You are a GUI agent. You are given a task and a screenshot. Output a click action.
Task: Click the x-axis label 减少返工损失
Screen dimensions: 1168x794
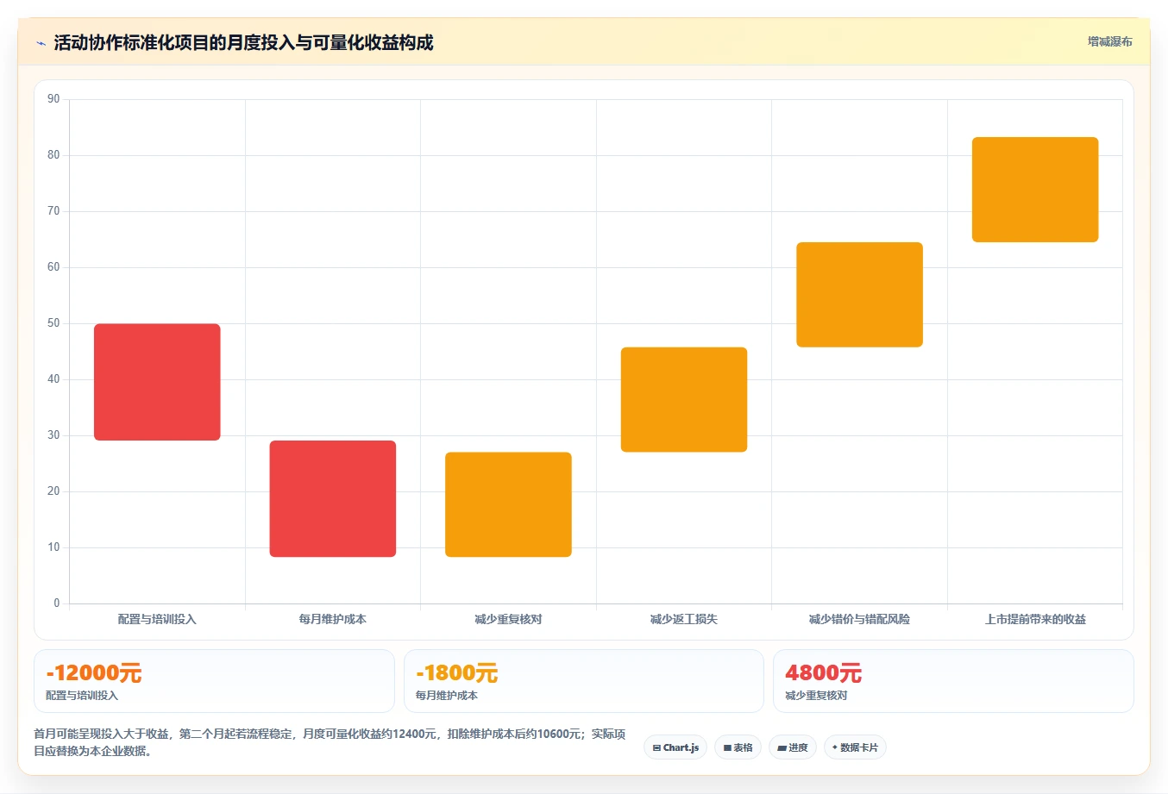pos(684,619)
